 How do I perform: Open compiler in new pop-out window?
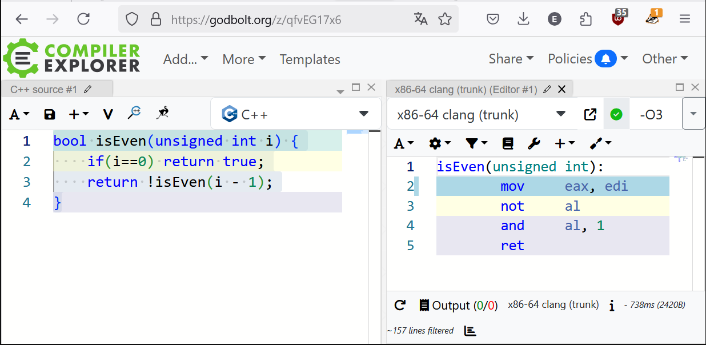590,114
